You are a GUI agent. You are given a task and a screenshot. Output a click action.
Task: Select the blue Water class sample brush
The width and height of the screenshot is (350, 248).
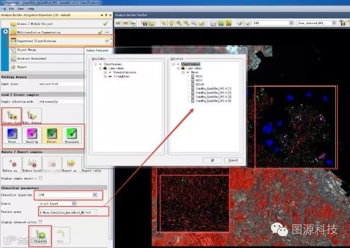point(12,135)
